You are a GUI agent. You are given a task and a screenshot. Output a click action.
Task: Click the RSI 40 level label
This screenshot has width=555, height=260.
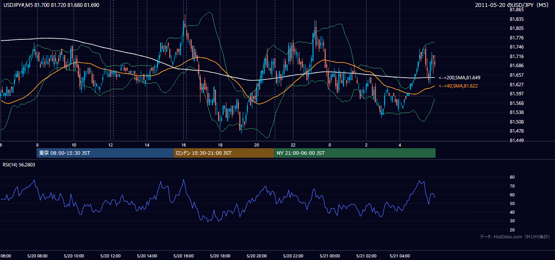click(512, 212)
